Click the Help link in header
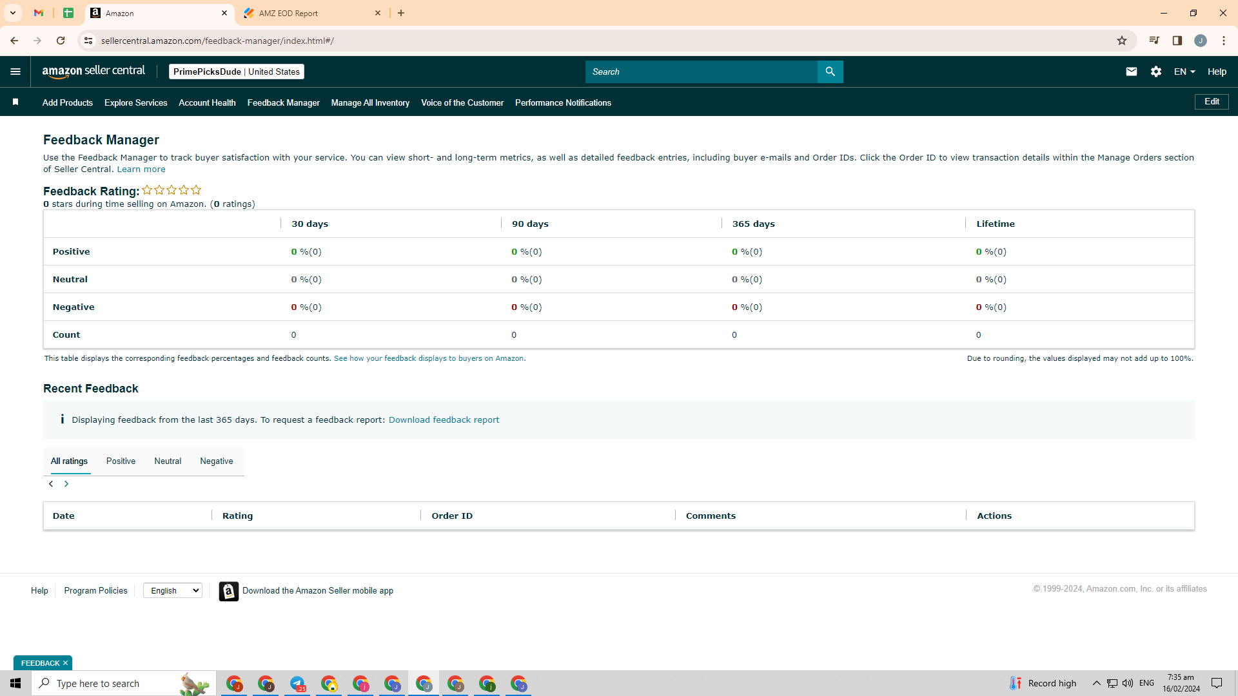This screenshot has width=1238, height=696. coord(1217,72)
